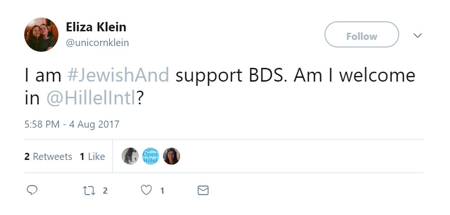Show the list of 2 Retweets

tap(48, 157)
